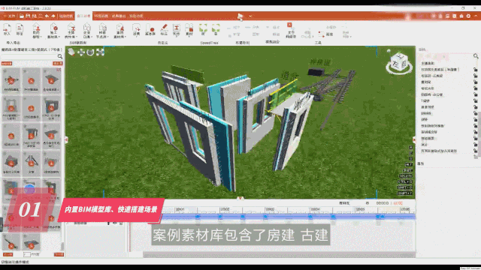Select the rotate tool in viewport
Image resolution: width=481 pixels, height=270 pixels.
[90, 52]
